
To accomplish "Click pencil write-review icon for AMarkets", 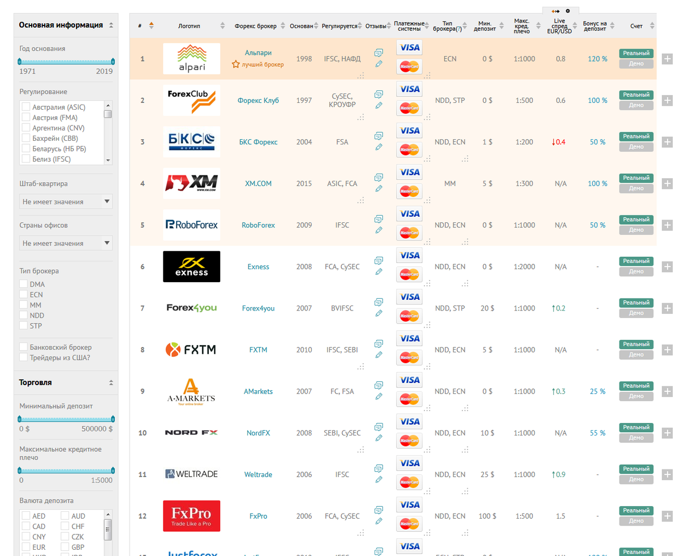I will point(379,396).
